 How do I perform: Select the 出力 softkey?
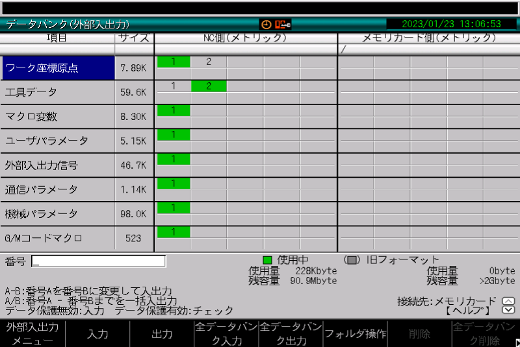(162, 333)
